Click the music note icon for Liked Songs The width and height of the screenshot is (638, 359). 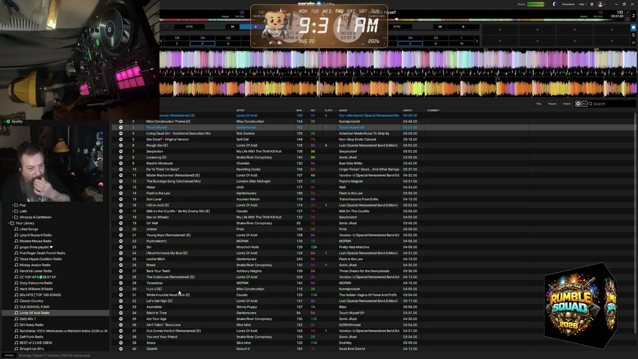(x=16, y=229)
